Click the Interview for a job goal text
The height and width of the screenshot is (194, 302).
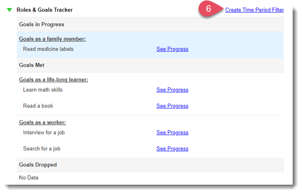(45, 133)
